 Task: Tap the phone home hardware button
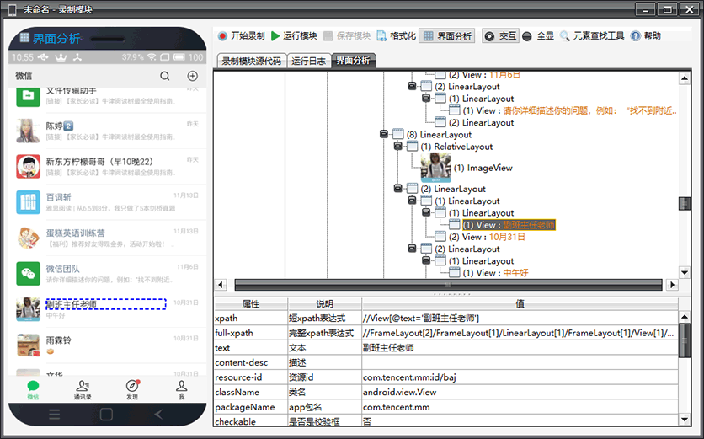point(106,415)
